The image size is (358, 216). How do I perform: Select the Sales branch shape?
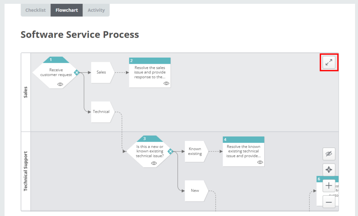(x=102, y=73)
